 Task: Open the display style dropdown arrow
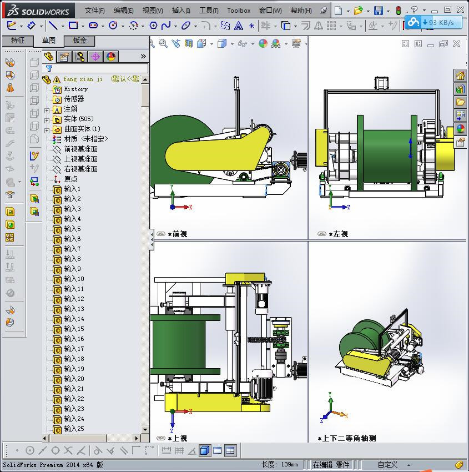click(x=232, y=44)
